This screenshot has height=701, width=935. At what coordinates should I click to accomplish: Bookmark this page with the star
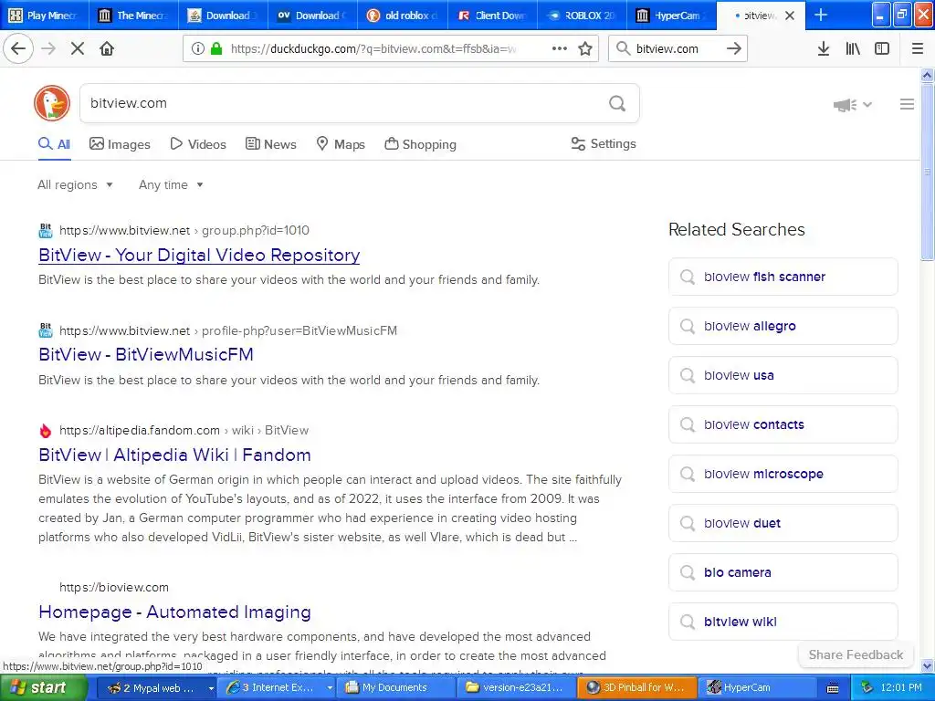coord(585,48)
